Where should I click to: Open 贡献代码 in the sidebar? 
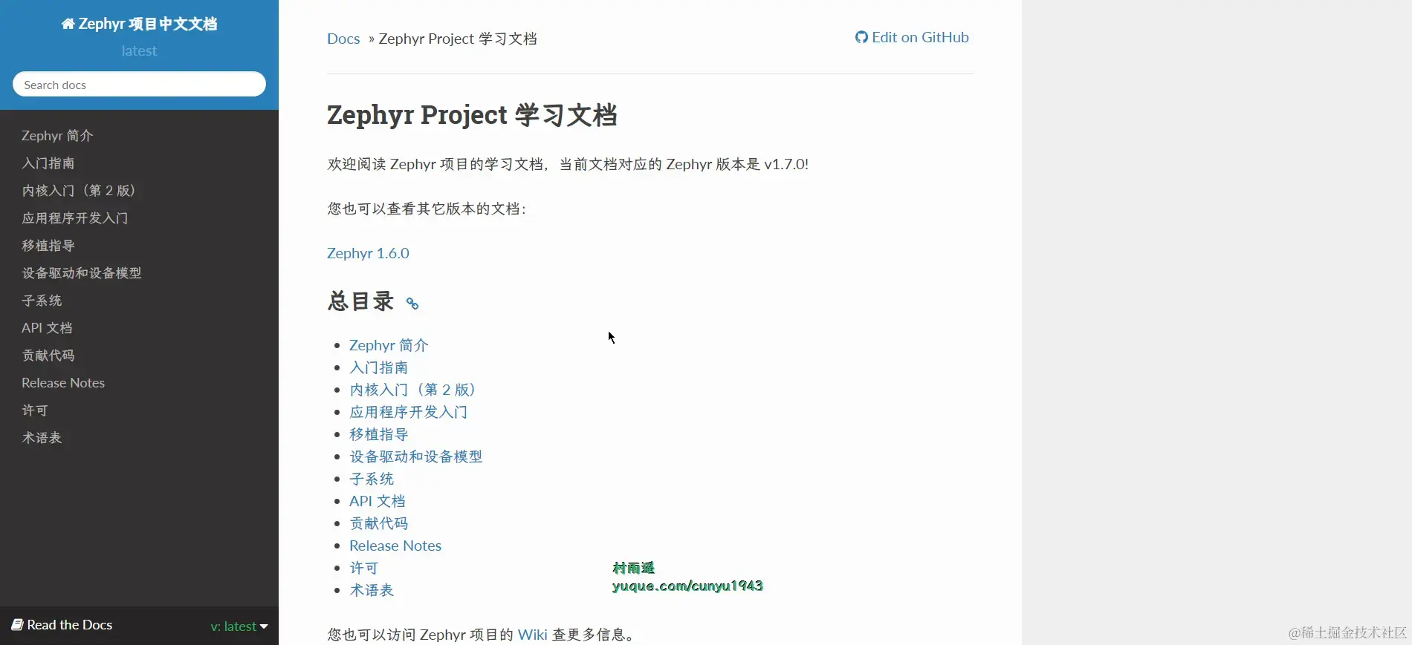point(48,355)
